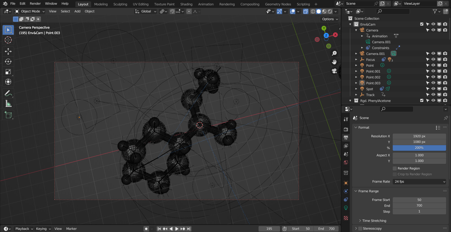The image size is (451, 232).
Task: Click the red X axis gizmo ball
Action: coord(335,35)
